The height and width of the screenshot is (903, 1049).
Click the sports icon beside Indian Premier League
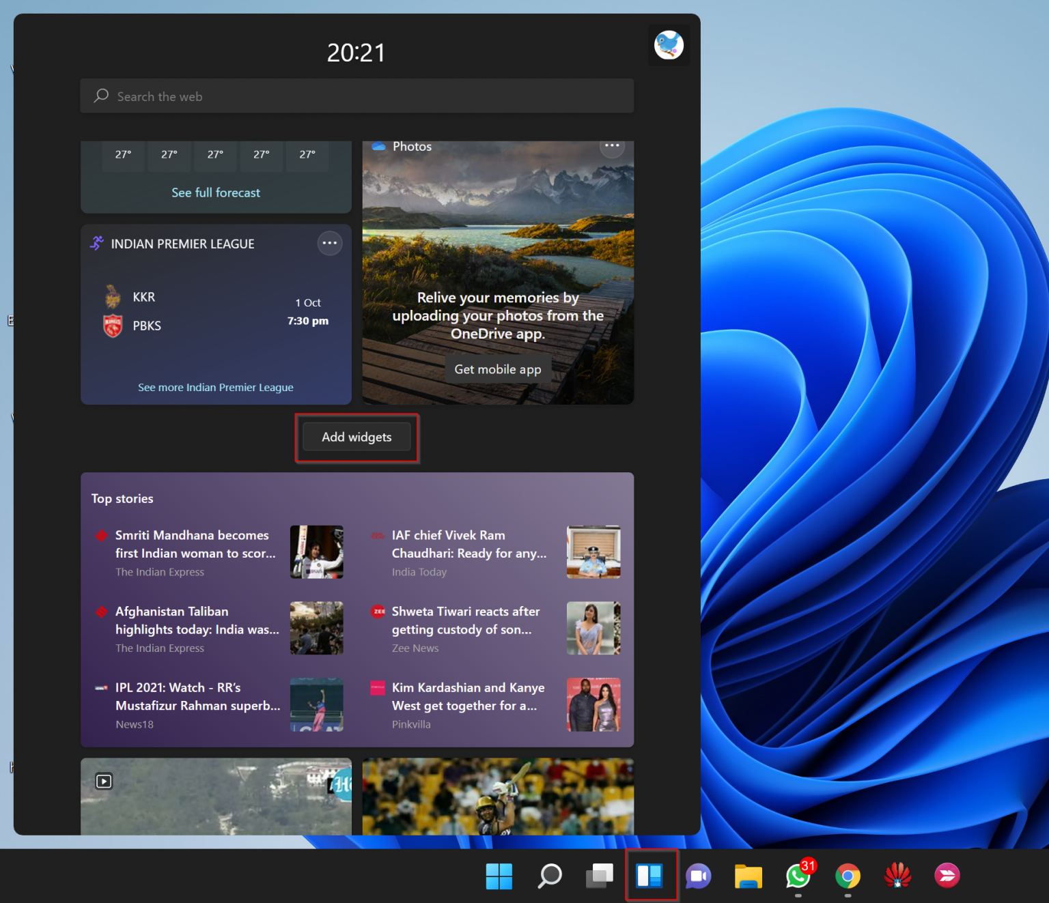click(96, 243)
